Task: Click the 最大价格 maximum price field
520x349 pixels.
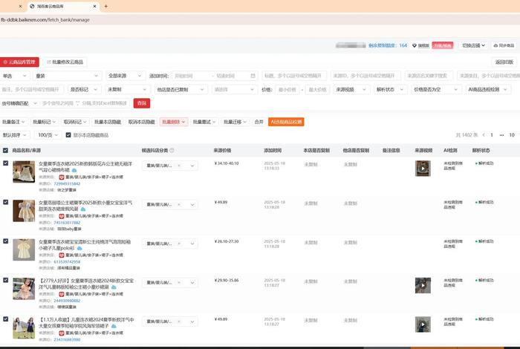Action: click(317, 90)
